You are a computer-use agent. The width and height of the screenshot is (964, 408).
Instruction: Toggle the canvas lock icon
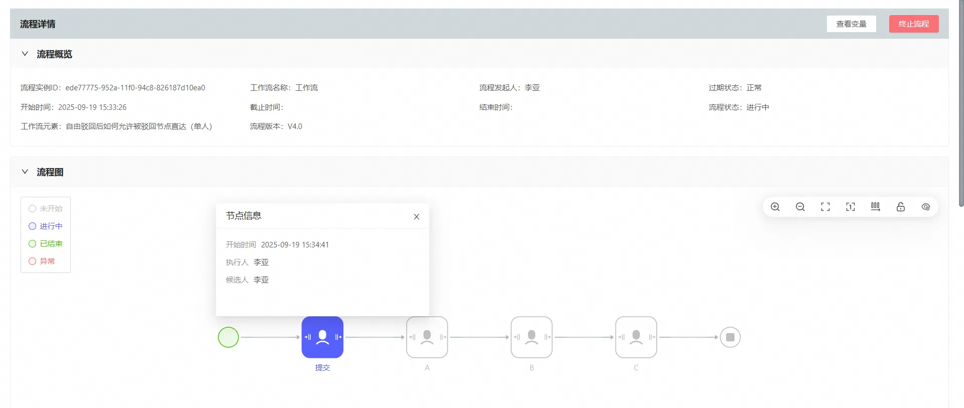901,207
